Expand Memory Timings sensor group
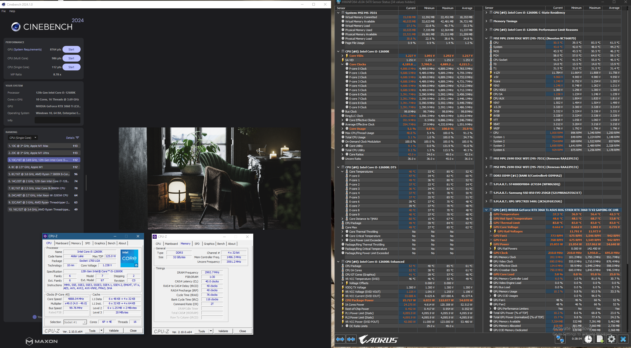This screenshot has width=631, height=348. [x=486, y=21]
